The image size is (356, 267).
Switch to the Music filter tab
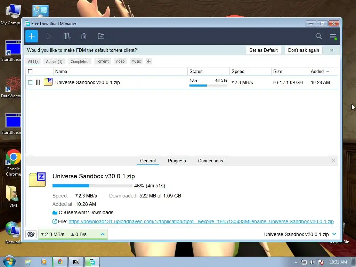[x=136, y=61]
